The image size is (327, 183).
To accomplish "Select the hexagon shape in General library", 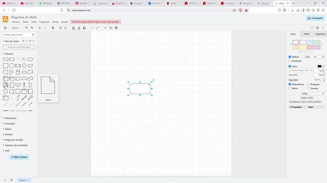I will 6,72.
